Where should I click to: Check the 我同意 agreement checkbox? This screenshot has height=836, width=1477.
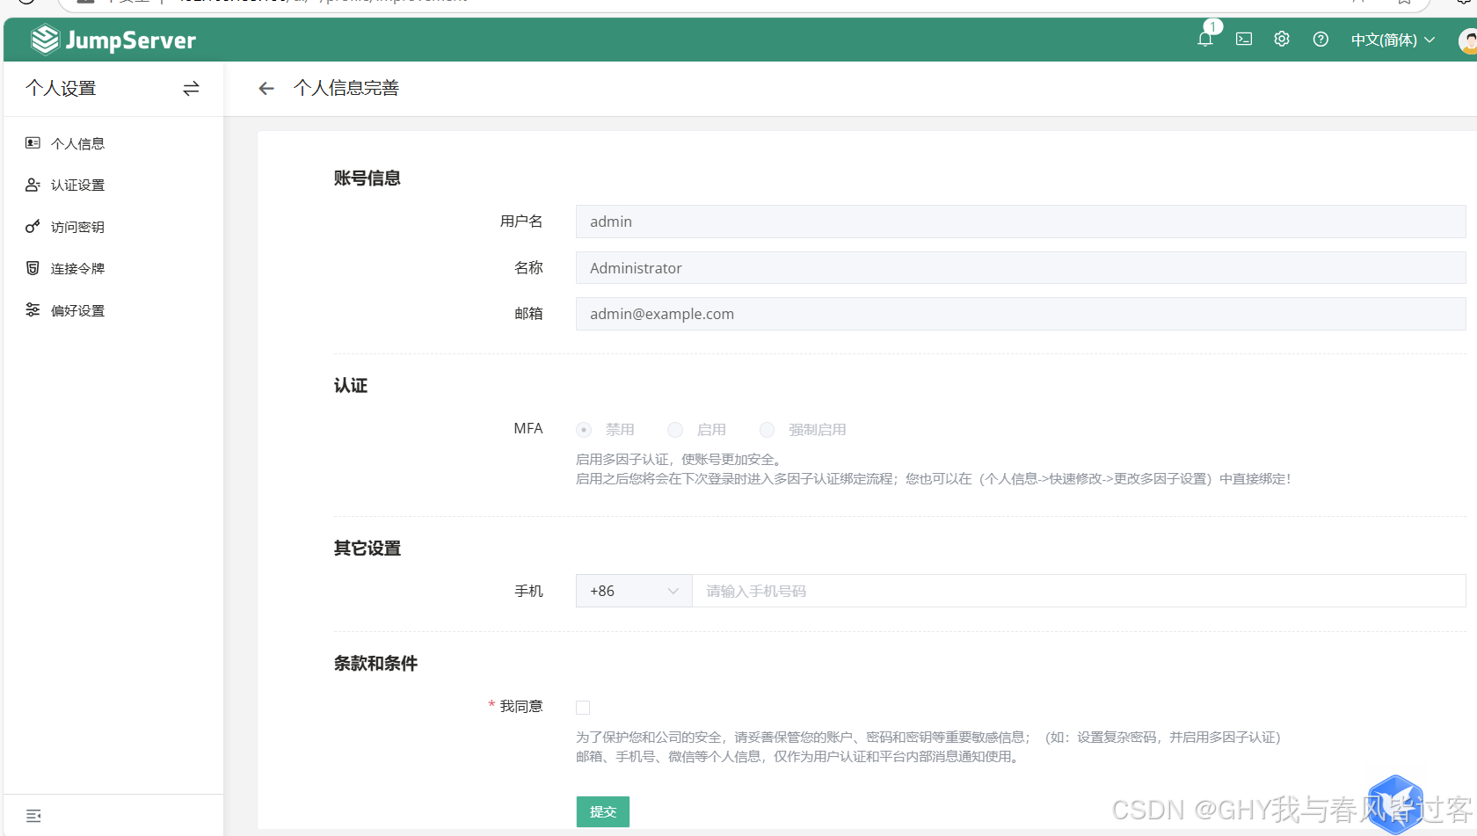coord(583,707)
